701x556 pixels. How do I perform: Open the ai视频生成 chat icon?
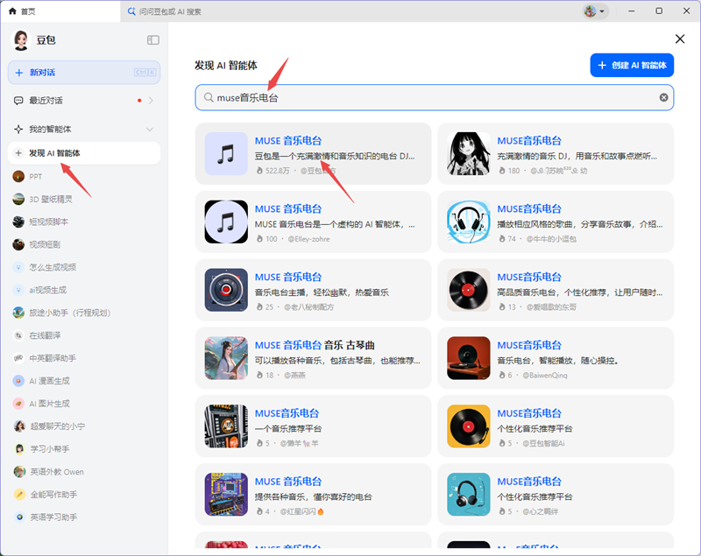pyautogui.click(x=18, y=290)
